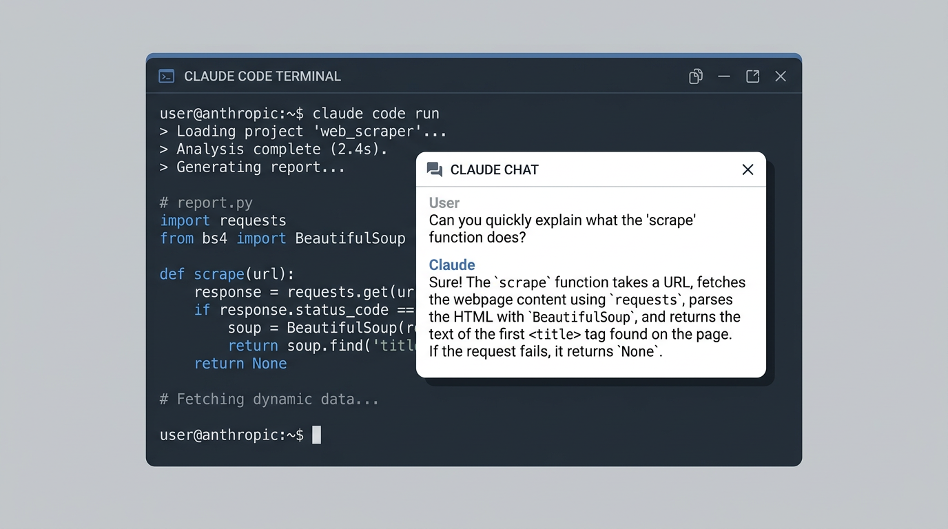This screenshot has width=948, height=529.
Task: Click the 'Analysis complete (2.4s).' line
Action: [x=274, y=149]
